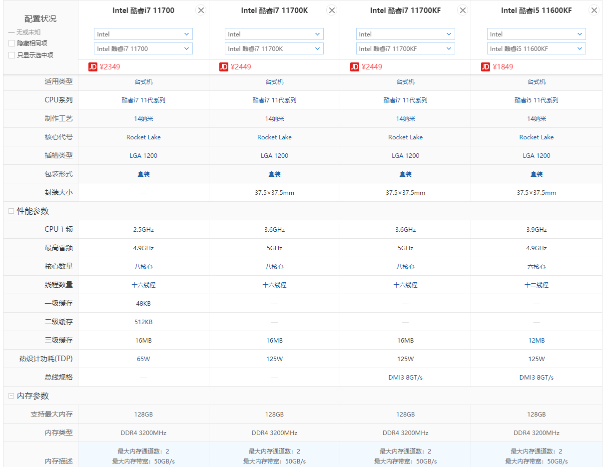Click JD icon next to ¥1849 price
Screen dimensions: 606x467
tap(486, 67)
